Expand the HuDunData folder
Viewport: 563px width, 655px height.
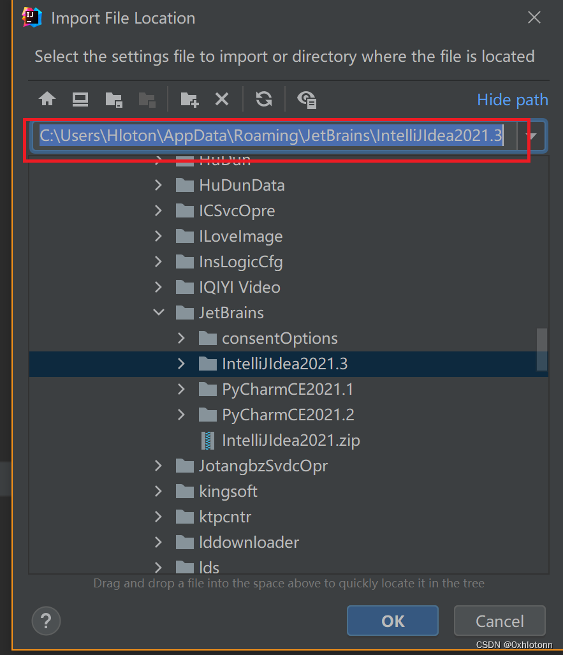[158, 185]
